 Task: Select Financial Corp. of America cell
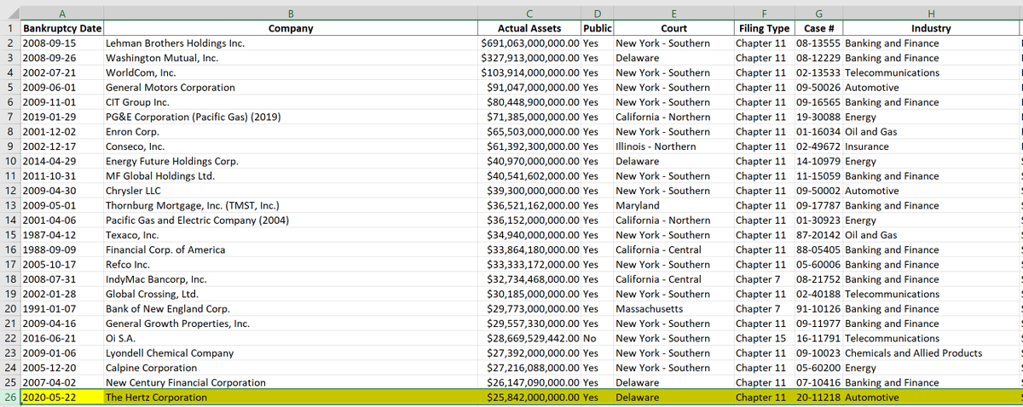(x=291, y=249)
